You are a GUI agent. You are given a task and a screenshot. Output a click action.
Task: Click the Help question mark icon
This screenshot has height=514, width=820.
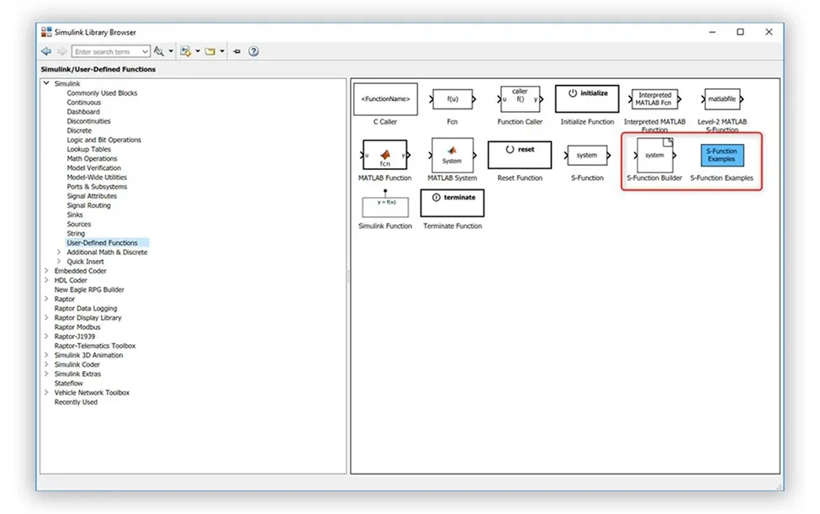click(253, 51)
